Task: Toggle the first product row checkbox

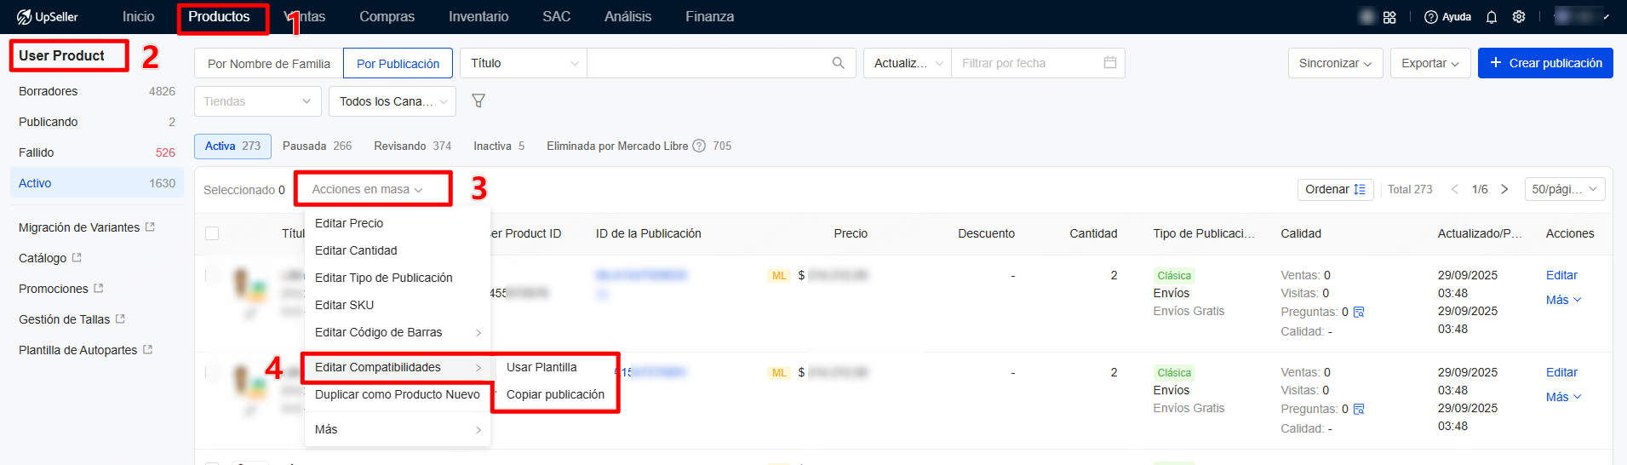Action: click(x=212, y=275)
